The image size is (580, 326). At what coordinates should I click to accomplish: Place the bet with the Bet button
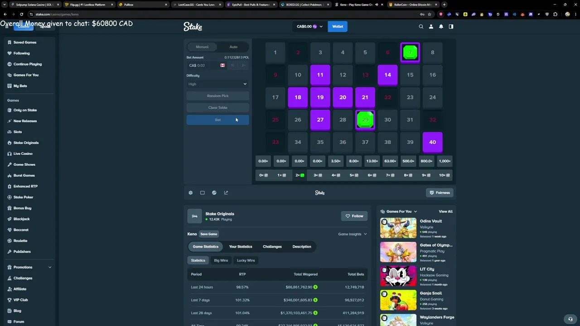pos(217,120)
